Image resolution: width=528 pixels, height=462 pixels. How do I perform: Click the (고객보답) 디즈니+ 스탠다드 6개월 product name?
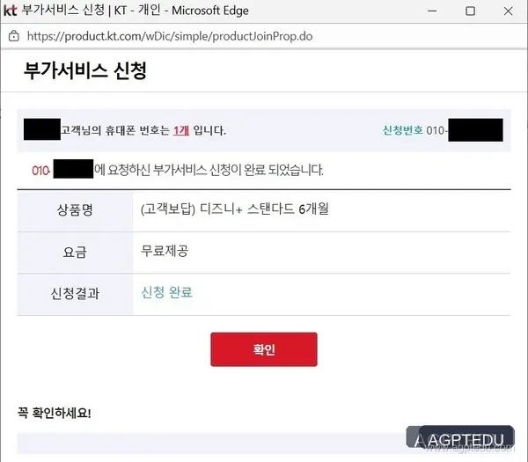(235, 209)
